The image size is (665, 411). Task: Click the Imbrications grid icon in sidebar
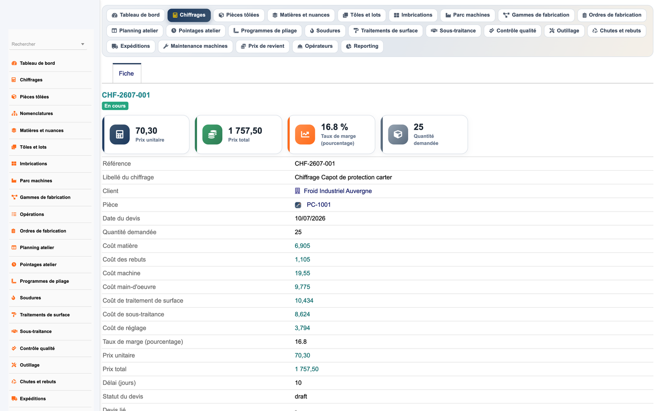click(14, 164)
